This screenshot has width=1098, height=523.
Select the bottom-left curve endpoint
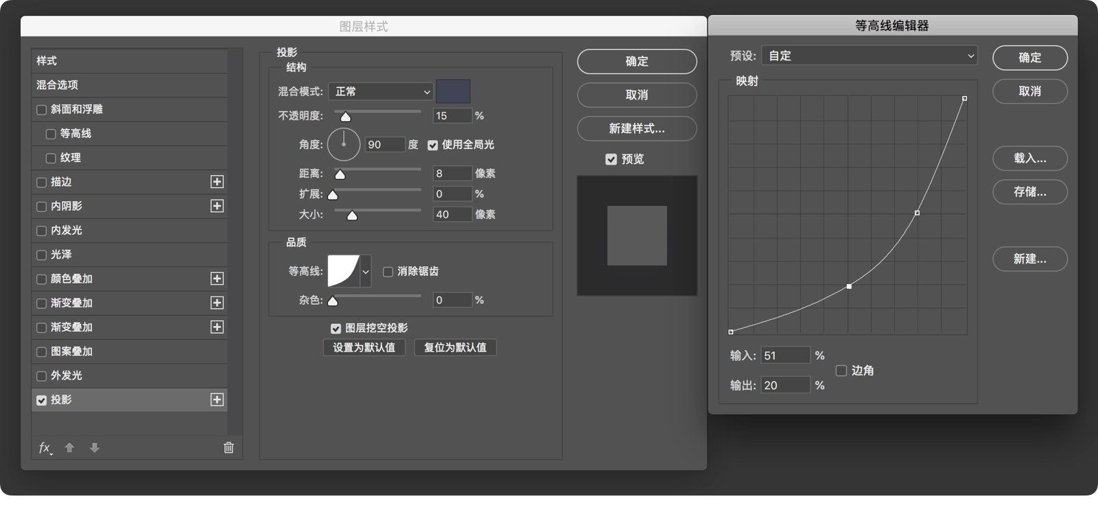click(x=731, y=332)
